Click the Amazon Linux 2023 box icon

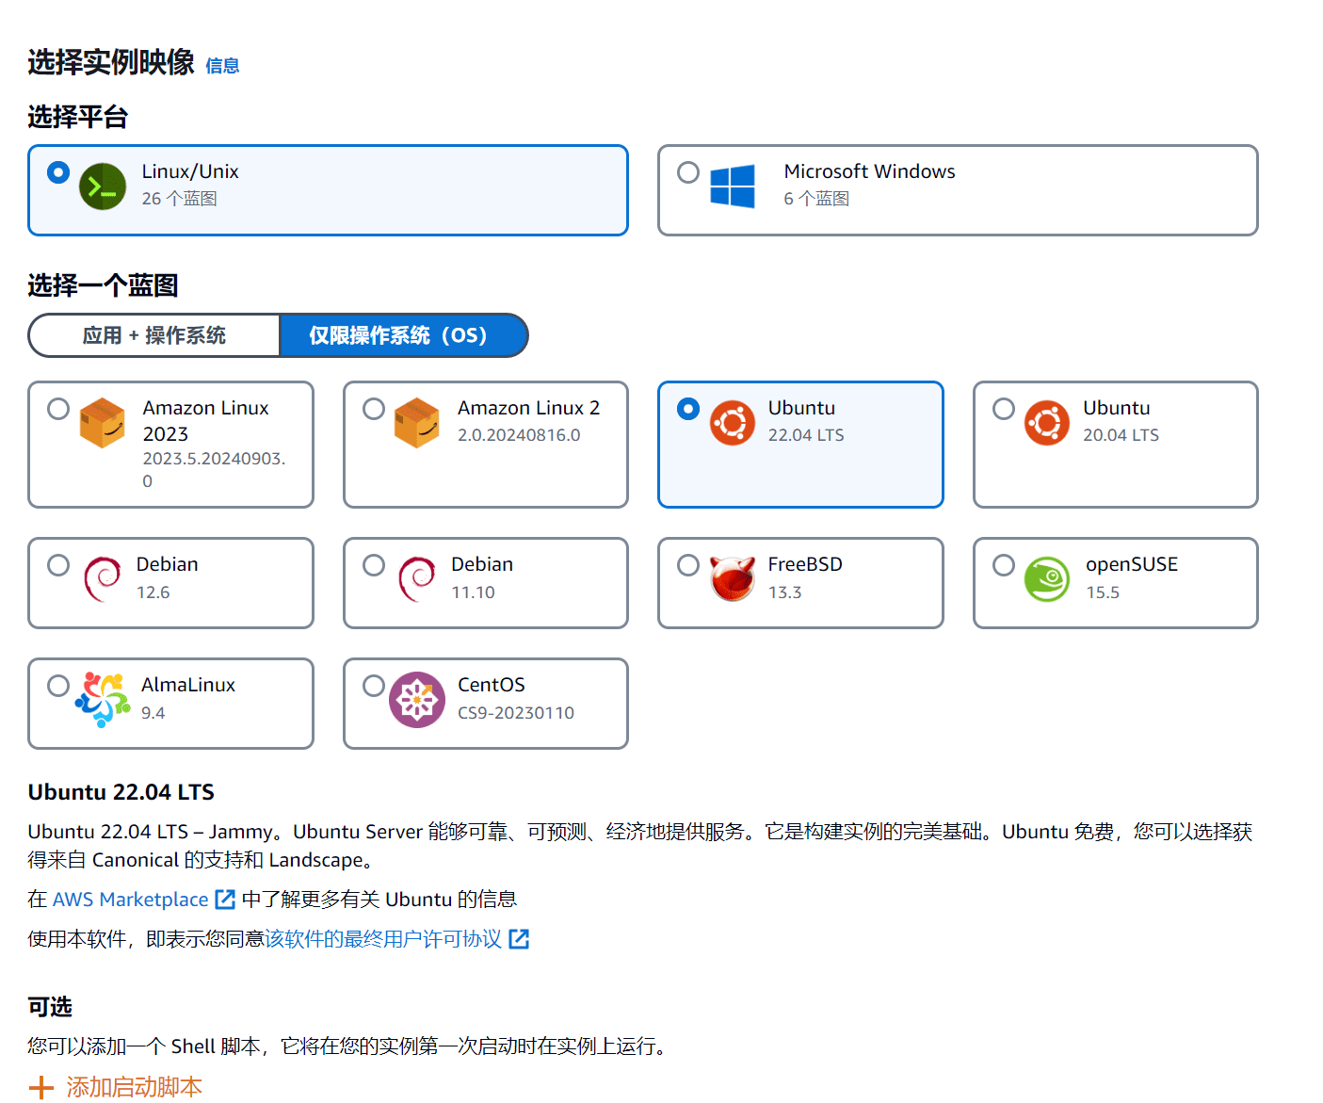pos(103,423)
